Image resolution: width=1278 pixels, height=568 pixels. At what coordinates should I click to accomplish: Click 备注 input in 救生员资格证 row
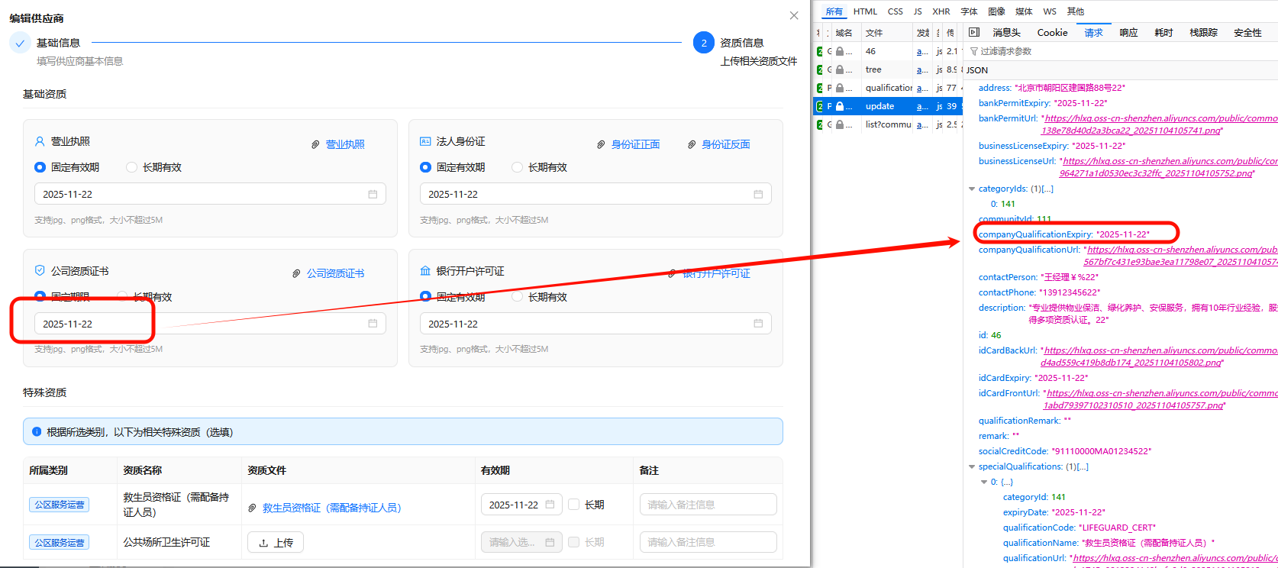click(708, 505)
